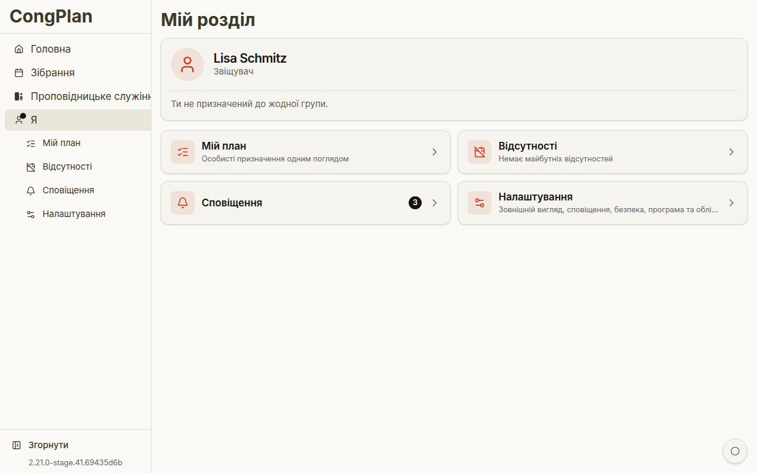The image size is (757, 473).
Task: Click the checklist icon on Мій план card
Action: (183, 152)
